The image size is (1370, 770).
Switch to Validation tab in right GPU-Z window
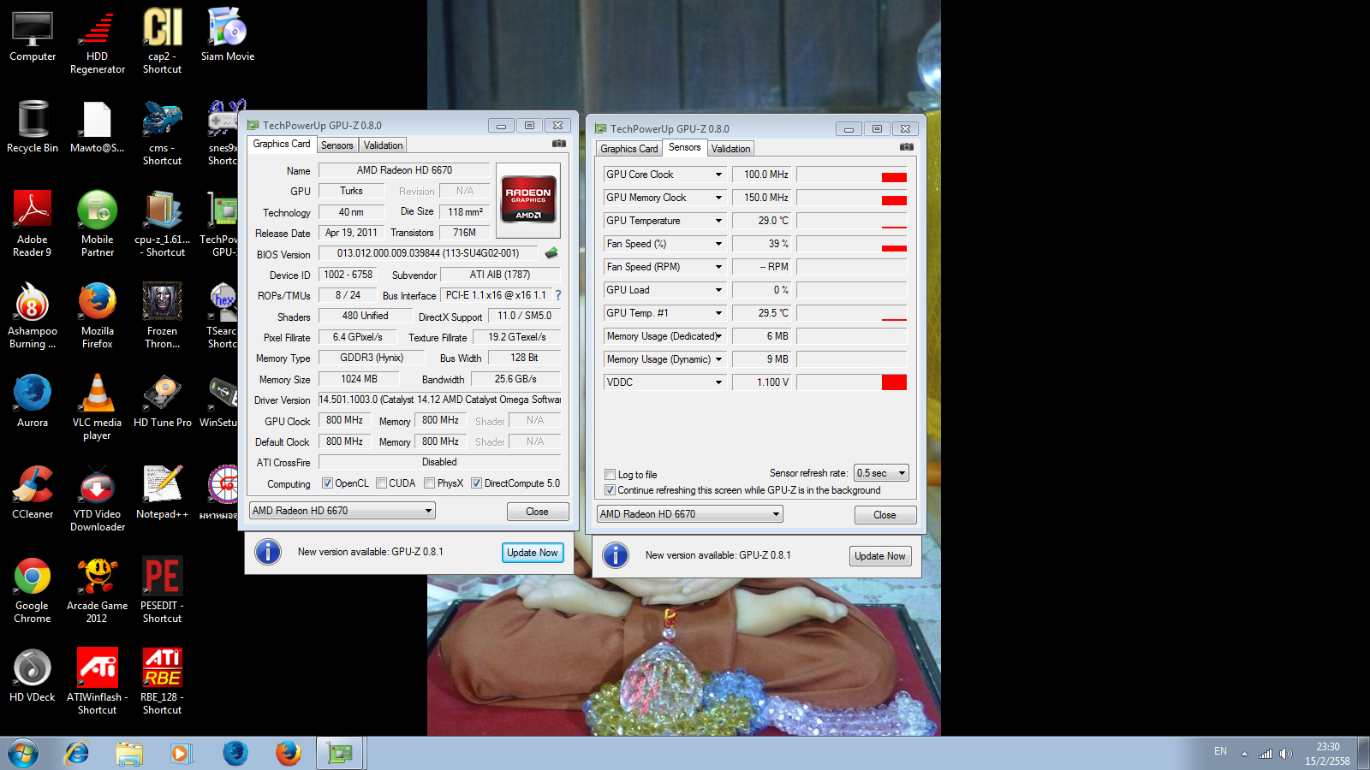(730, 149)
